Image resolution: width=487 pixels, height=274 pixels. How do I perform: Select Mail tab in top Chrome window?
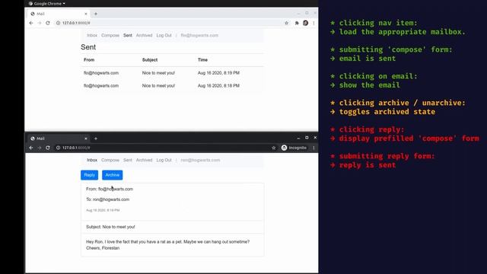pyautogui.click(x=59, y=14)
